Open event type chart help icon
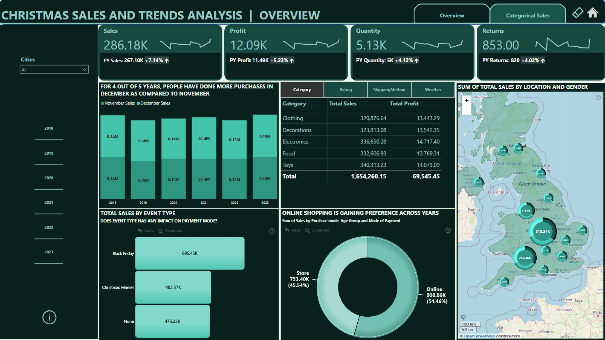 click(x=272, y=231)
